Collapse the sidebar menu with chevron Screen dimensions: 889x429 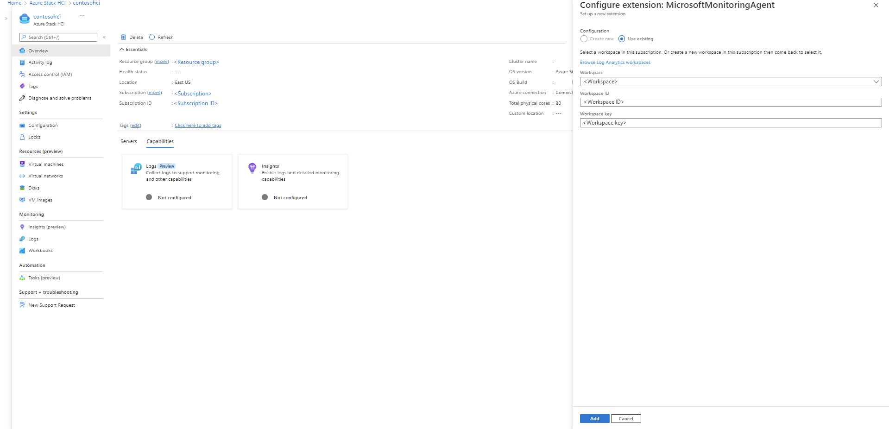(104, 37)
